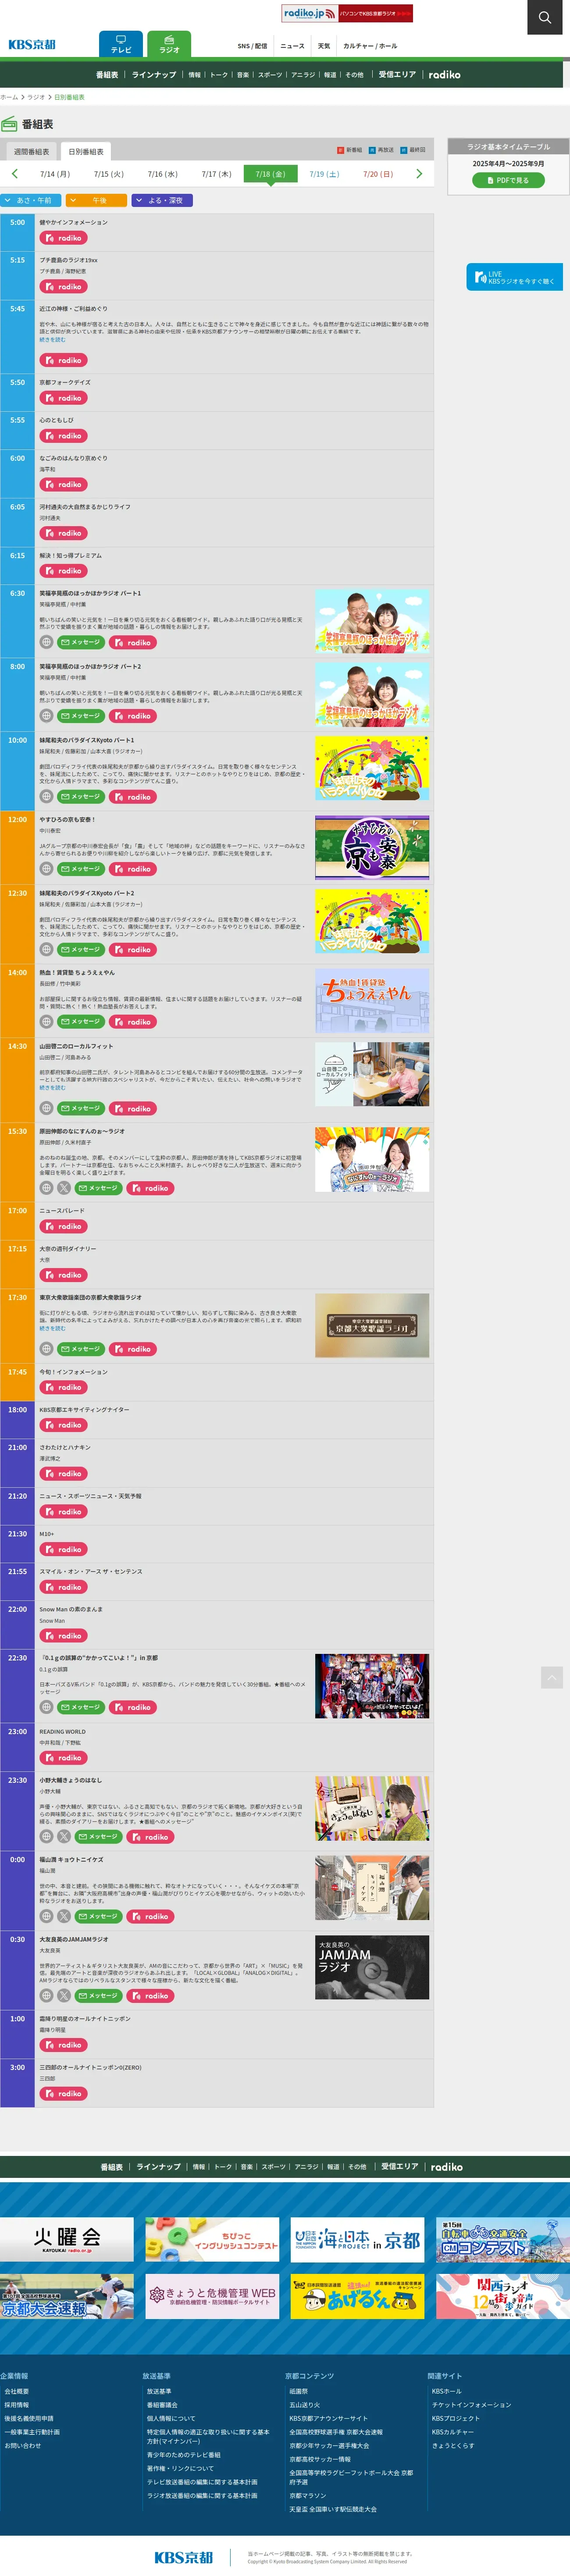Open X icon for なにすんのぉ〜ラジオ
Image resolution: width=570 pixels, height=2576 pixels.
(64, 1188)
